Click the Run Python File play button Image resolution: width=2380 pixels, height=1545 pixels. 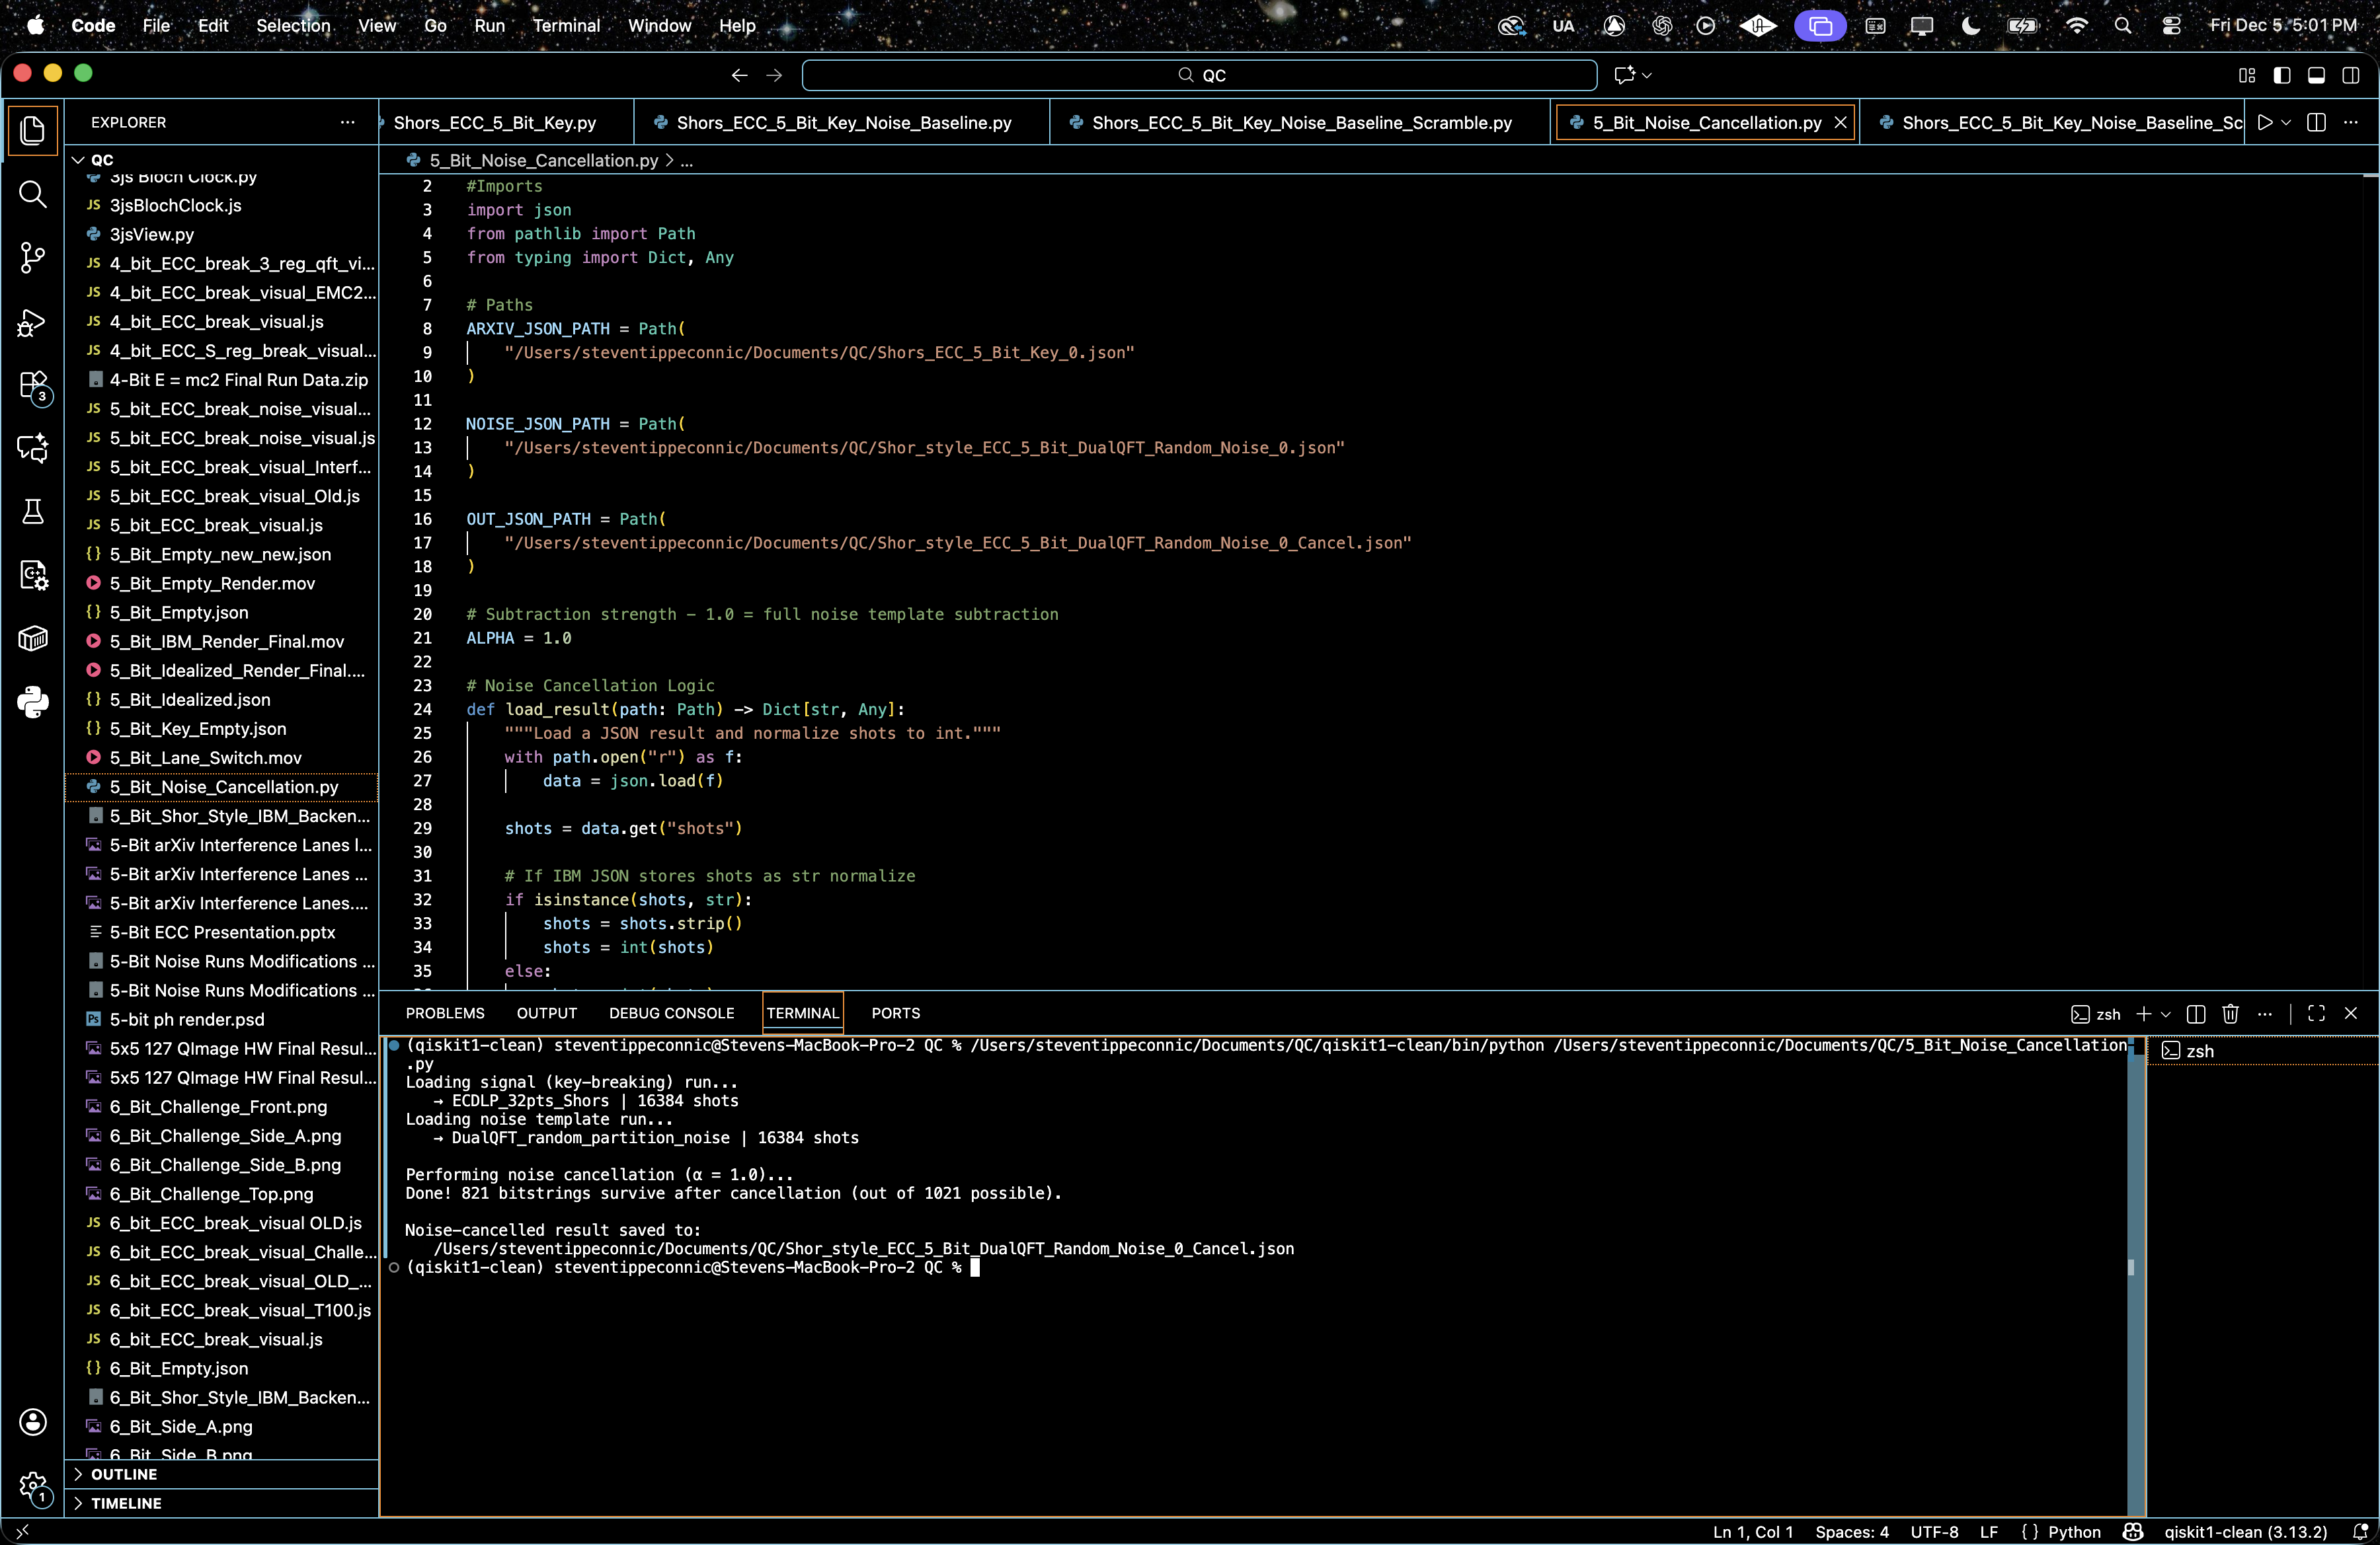[2265, 122]
